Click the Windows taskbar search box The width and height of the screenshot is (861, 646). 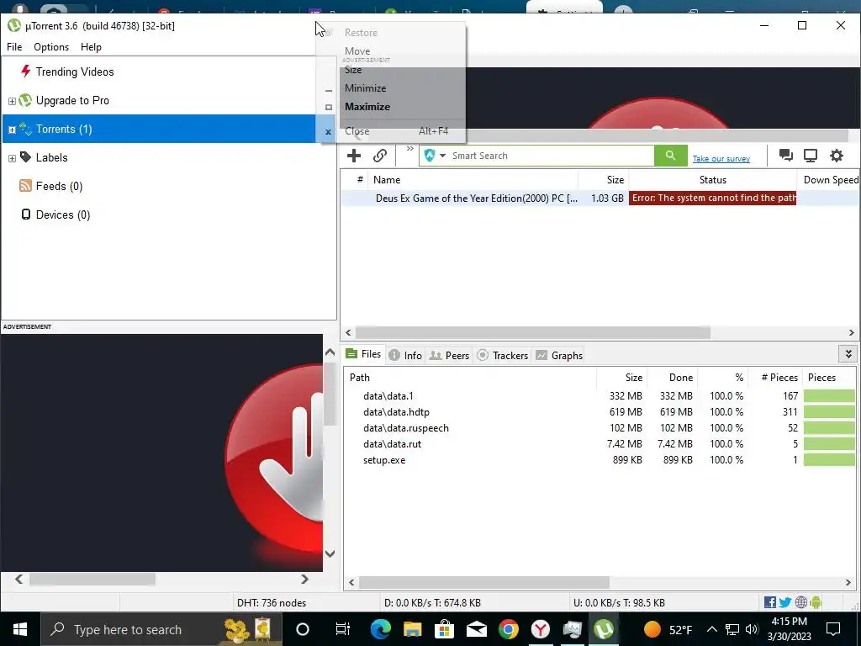coord(161,629)
